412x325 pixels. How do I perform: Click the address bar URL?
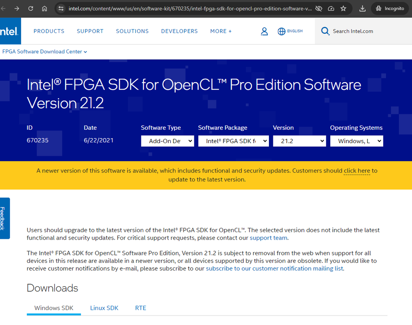(x=190, y=9)
